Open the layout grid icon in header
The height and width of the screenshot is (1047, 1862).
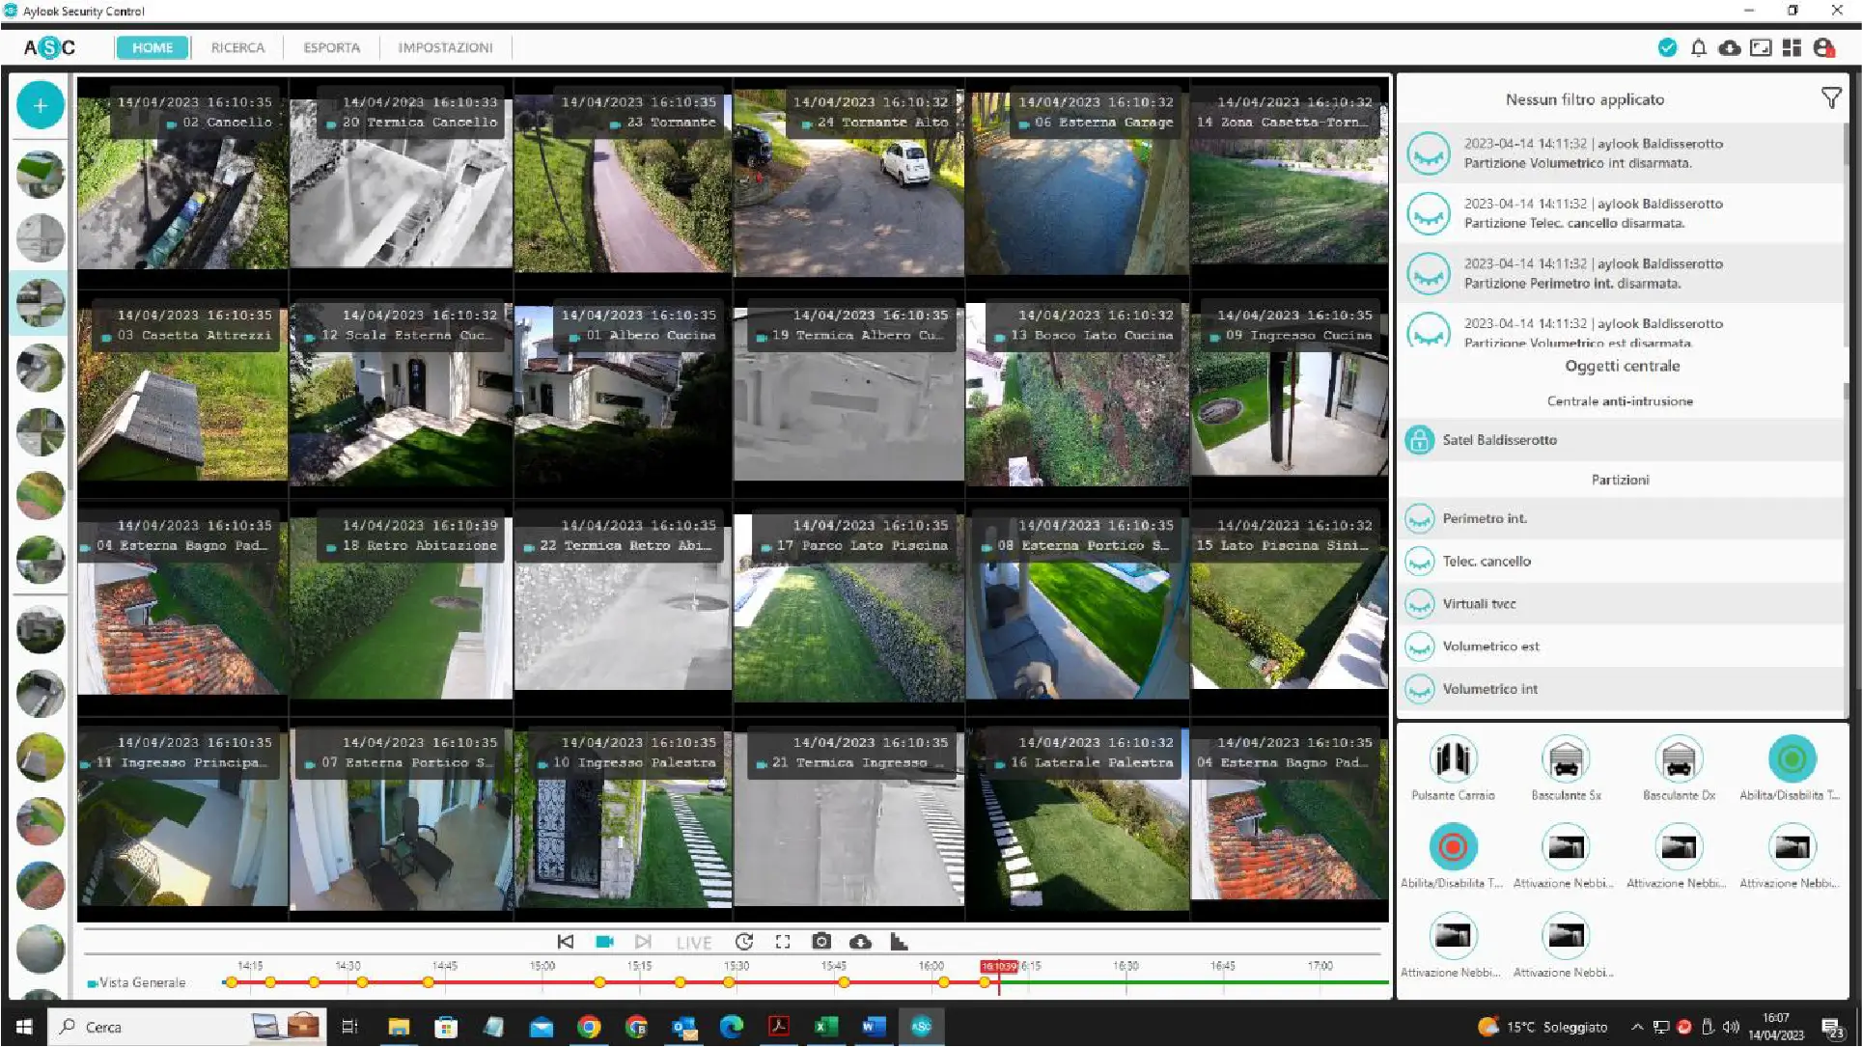click(1792, 47)
